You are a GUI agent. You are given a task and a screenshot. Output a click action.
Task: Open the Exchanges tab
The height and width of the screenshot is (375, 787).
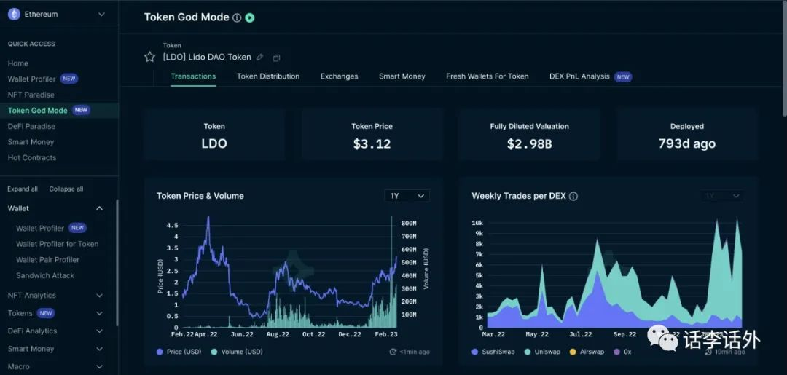[340, 76]
